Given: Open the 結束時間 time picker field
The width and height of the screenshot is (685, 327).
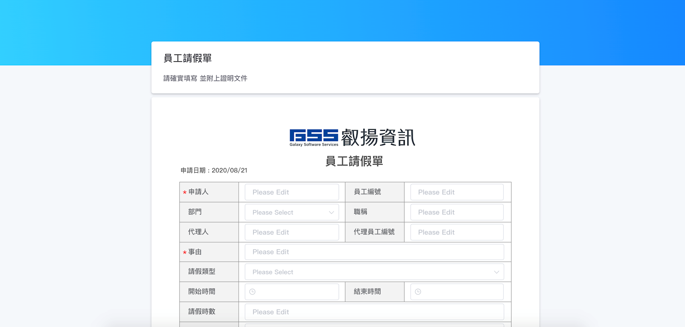Looking at the screenshot, I should point(461,292).
